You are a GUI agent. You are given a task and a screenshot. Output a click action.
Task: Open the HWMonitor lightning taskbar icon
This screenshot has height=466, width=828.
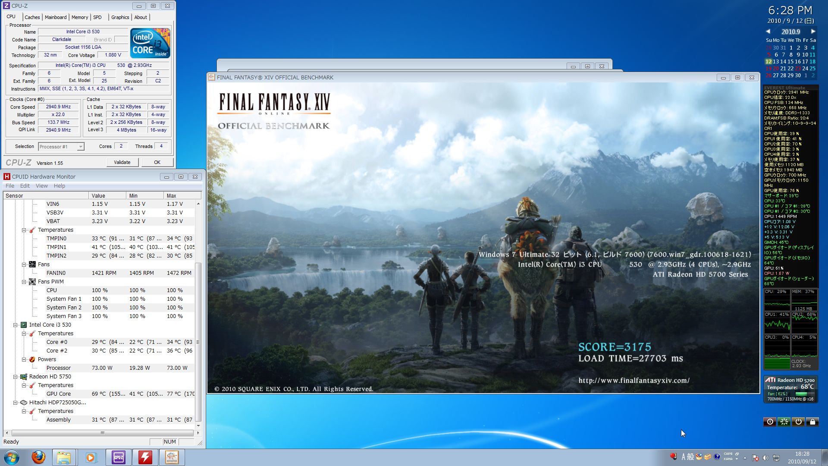tap(145, 457)
